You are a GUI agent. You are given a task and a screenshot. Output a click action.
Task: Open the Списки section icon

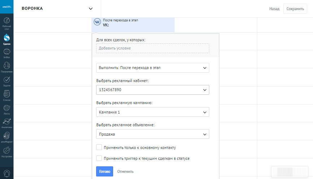[7, 95]
